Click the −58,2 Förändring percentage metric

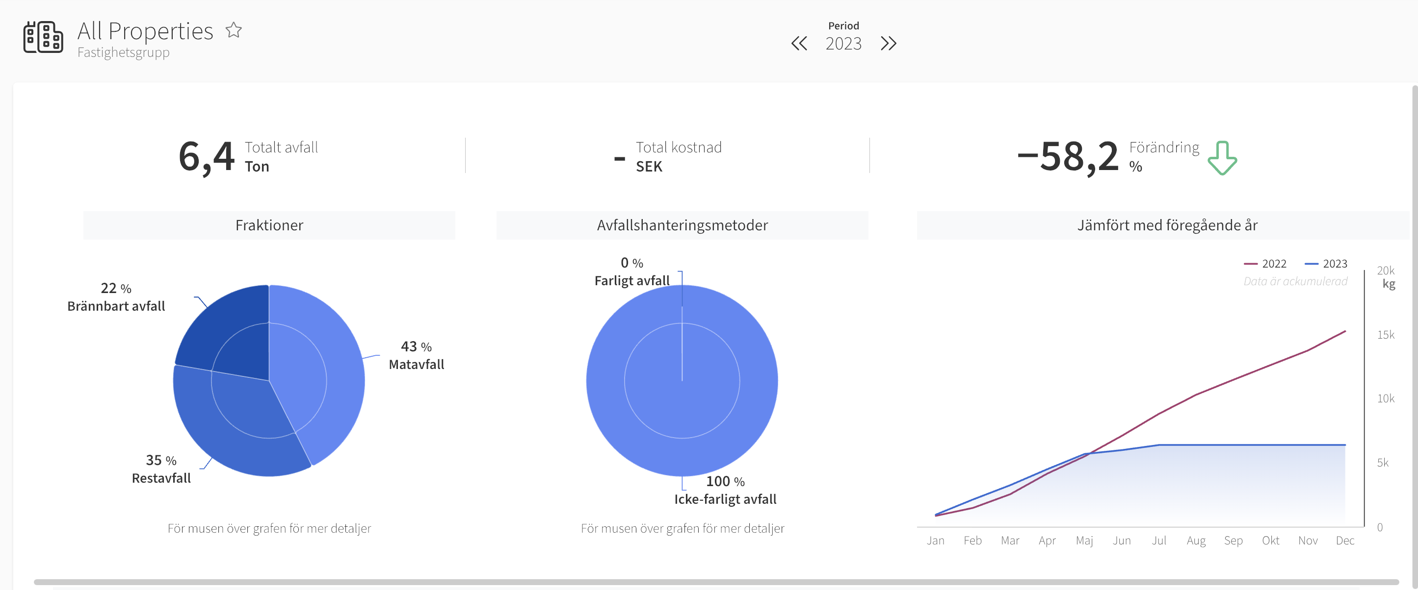coord(1107,157)
